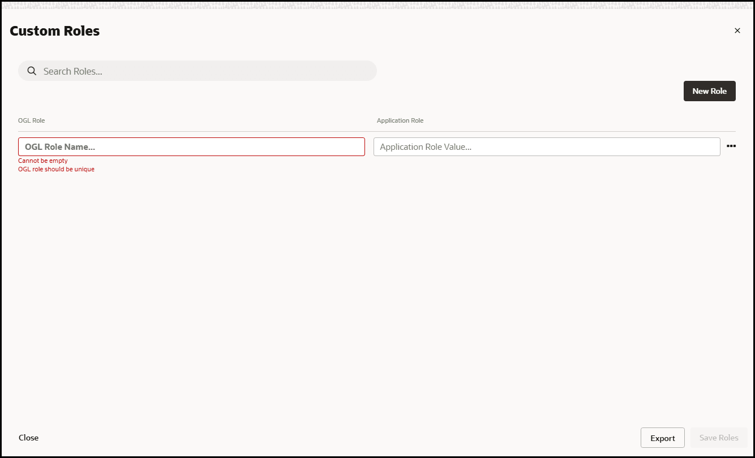This screenshot has width=755, height=458.
Task: Select Close at bottom left
Action: tap(28, 437)
